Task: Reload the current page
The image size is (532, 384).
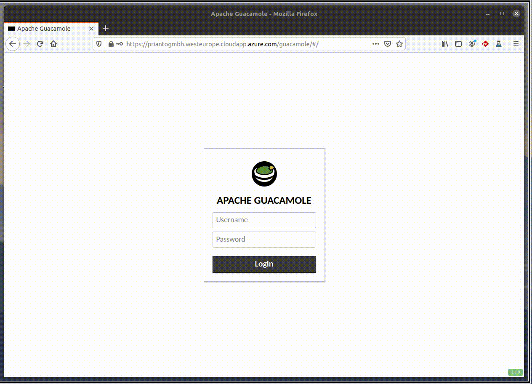Action: click(40, 44)
